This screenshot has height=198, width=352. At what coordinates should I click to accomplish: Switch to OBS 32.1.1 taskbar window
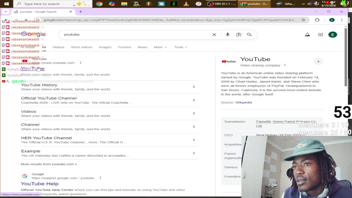click(x=222, y=4)
